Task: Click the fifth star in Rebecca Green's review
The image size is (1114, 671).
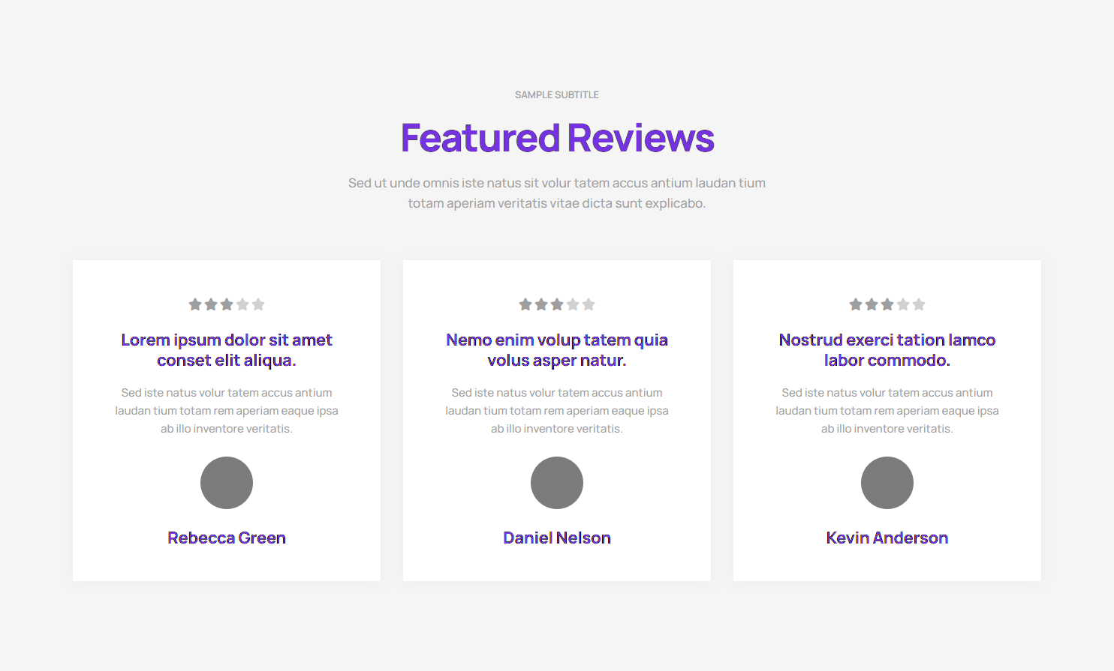Action: (258, 304)
